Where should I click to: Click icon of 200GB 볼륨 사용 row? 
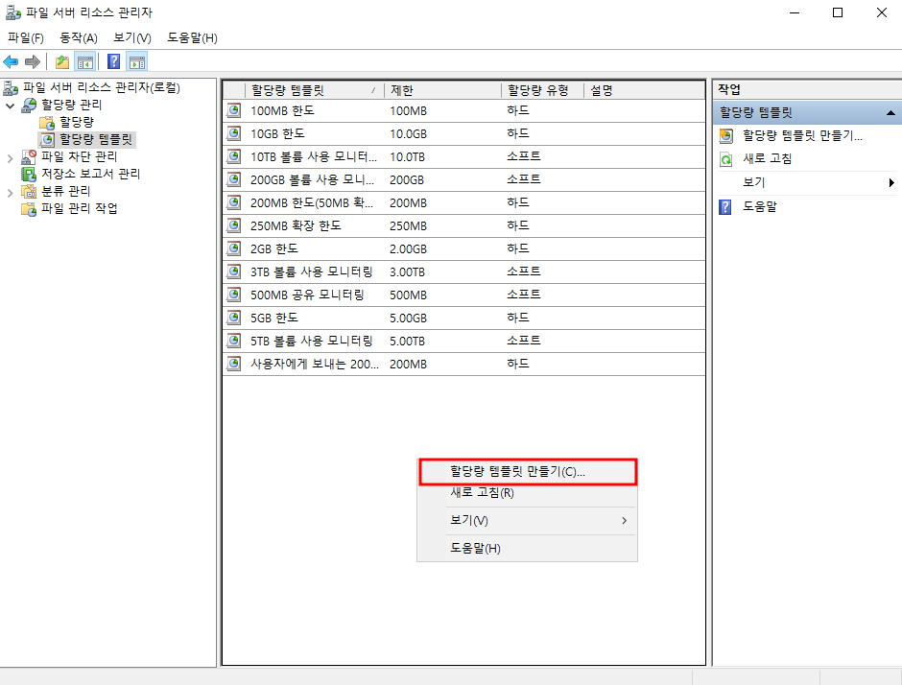pyautogui.click(x=233, y=179)
